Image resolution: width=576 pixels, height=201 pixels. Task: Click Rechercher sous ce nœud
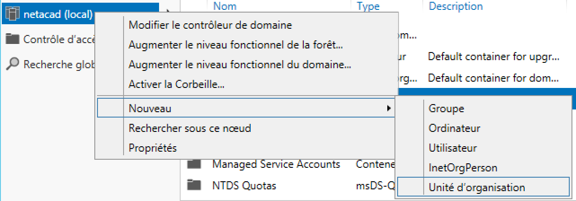(190, 128)
